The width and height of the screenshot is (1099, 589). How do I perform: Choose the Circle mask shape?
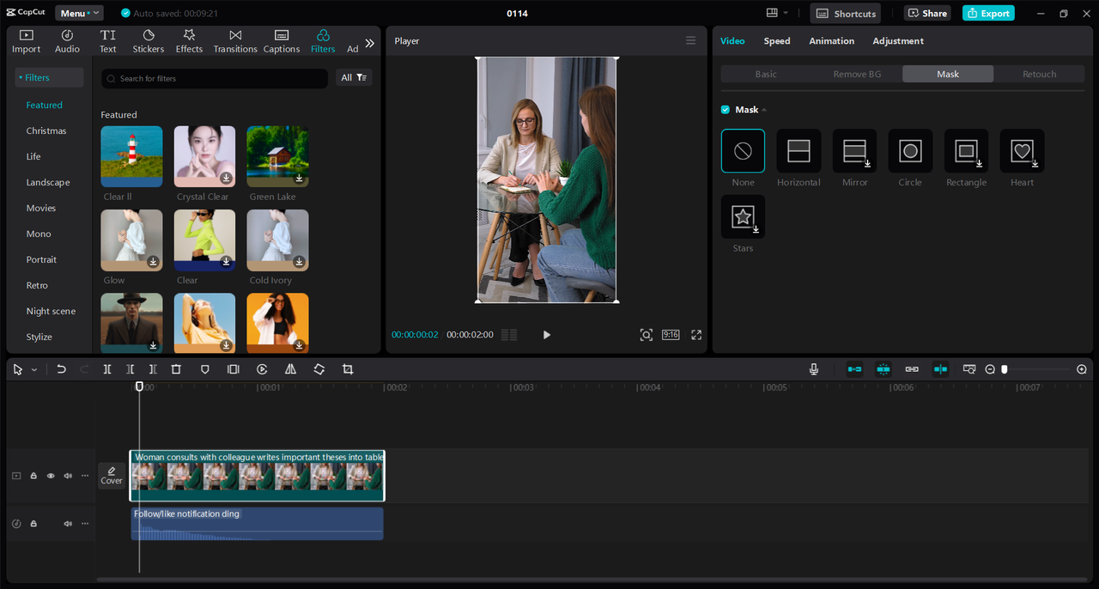tap(910, 151)
